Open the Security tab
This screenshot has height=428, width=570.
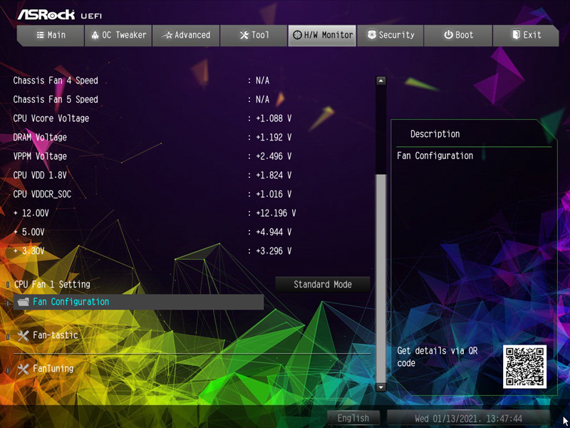tap(390, 35)
